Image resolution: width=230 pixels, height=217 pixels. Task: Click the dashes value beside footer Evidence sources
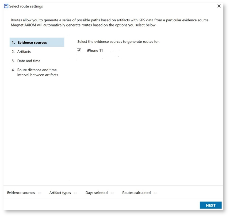(39, 193)
